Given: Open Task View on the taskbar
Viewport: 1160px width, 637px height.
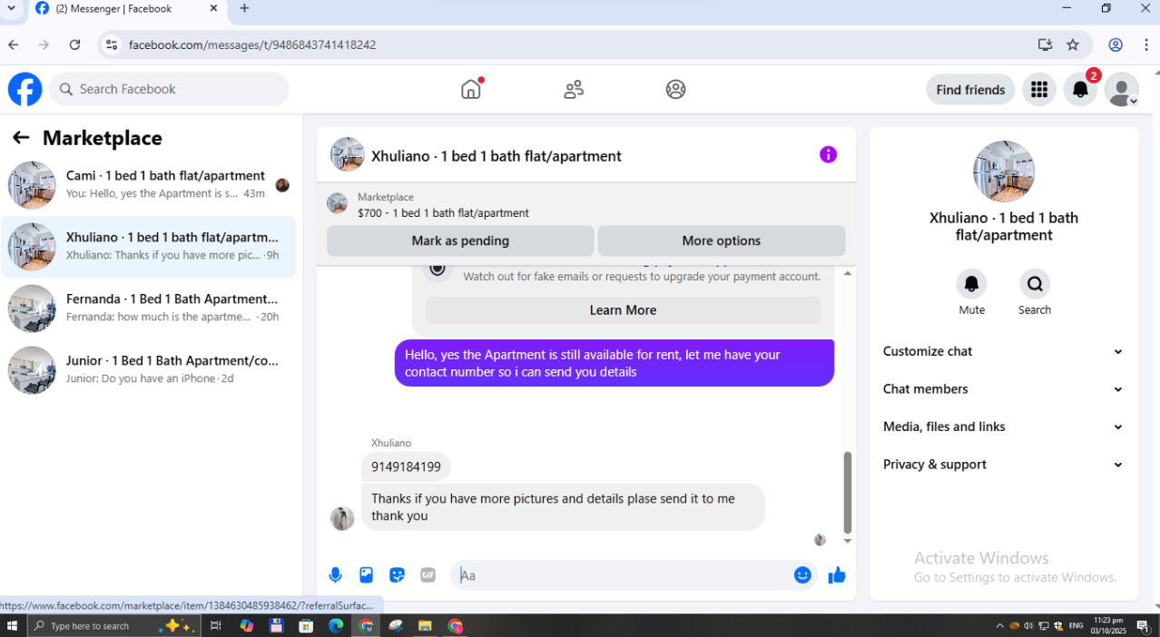Looking at the screenshot, I should point(216,626).
